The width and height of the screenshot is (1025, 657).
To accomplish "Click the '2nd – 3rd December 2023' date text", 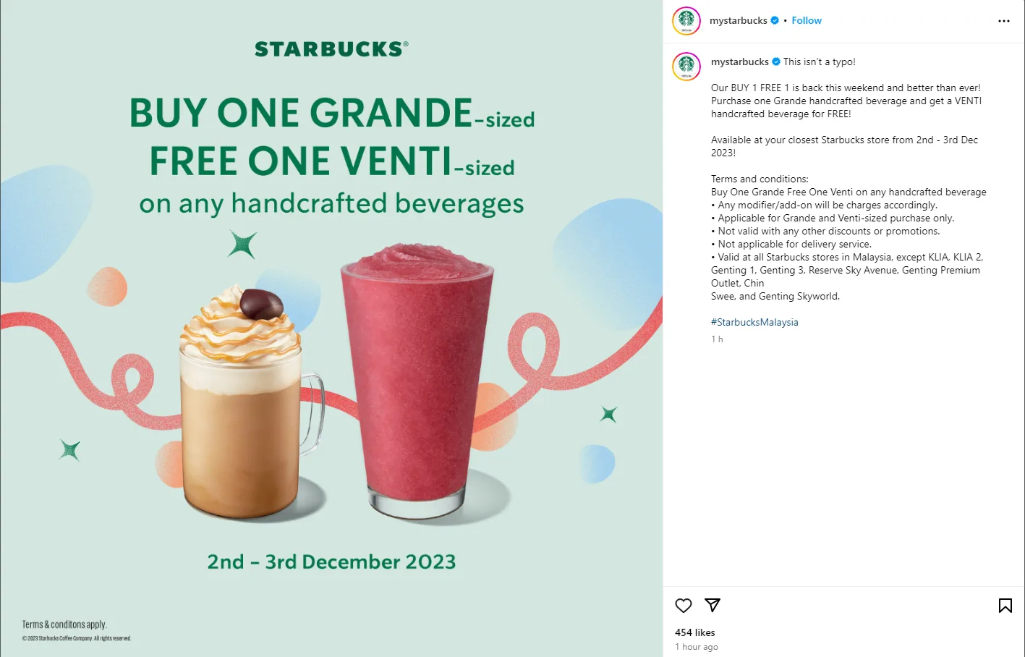I will [331, 562].
